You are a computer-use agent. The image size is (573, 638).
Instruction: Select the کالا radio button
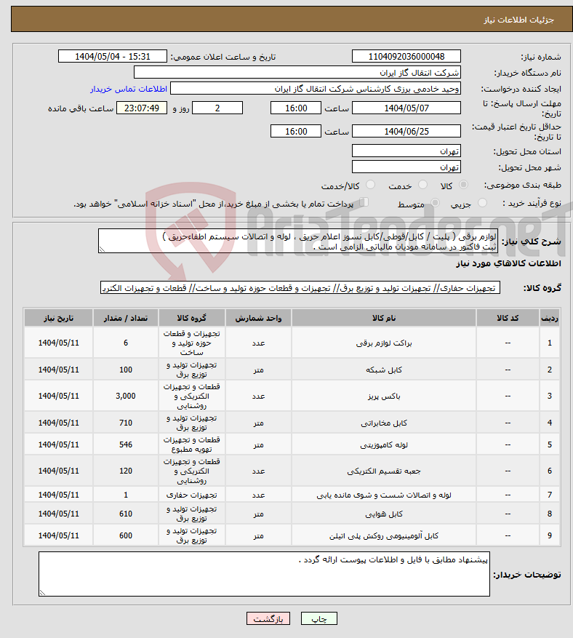coord(463,185)
